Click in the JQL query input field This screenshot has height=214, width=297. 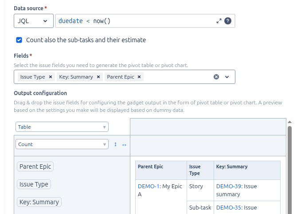click(133, 21)
